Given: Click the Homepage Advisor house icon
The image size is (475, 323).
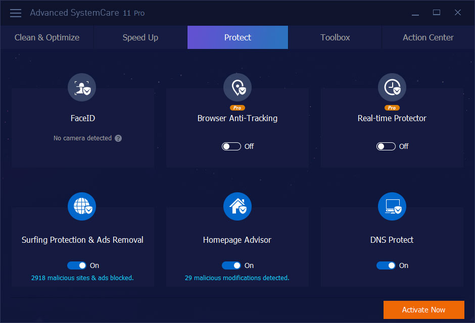Looking at the screenshot, I should [x=238, y=206].
